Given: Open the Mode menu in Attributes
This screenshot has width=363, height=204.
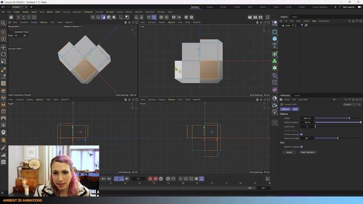Looking at the screenshot, I should click(x=287, y=100).
